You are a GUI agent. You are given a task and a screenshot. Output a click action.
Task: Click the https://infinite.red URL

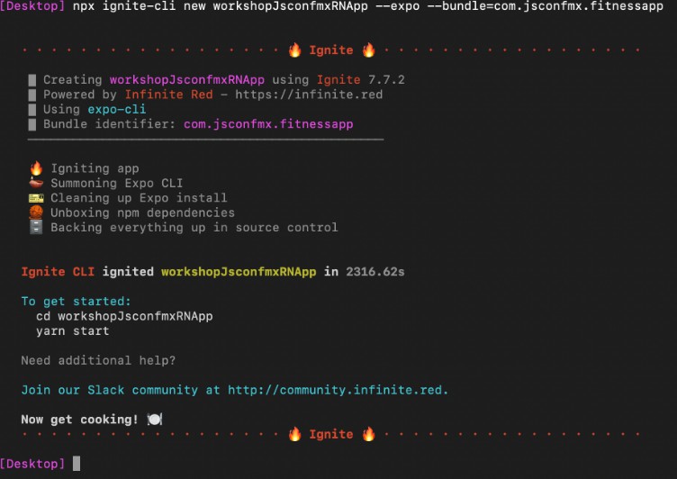(x=309, y=95)
